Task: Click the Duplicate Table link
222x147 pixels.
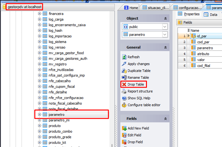Action: (139, 71)
